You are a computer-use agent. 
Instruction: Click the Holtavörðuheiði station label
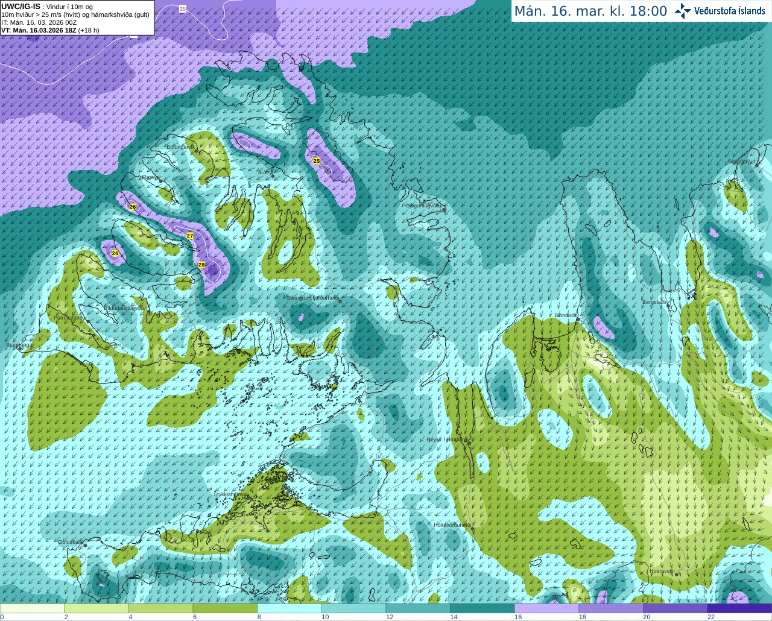[452, 525]
